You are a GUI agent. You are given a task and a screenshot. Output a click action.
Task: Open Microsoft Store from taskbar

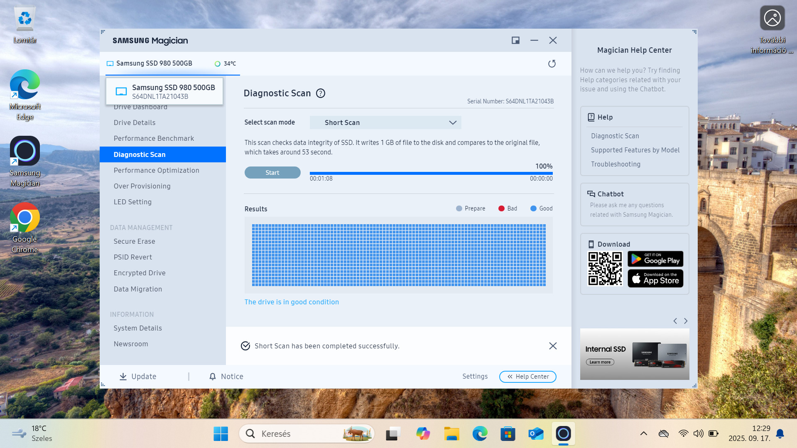point(508,434)
